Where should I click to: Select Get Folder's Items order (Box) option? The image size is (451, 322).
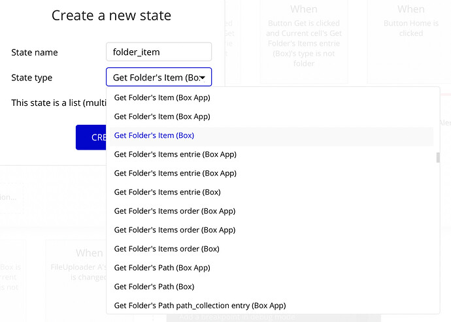(271, 249)
